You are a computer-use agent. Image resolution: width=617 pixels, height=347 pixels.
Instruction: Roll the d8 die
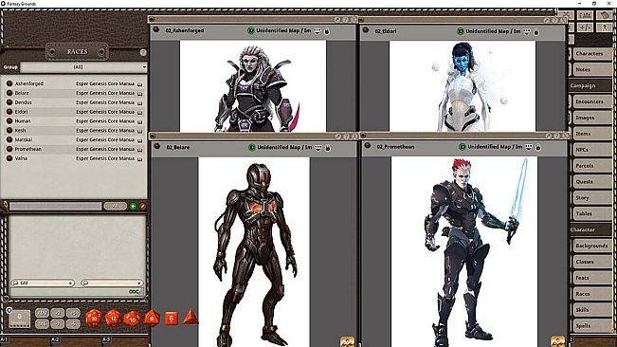[152, 318]
